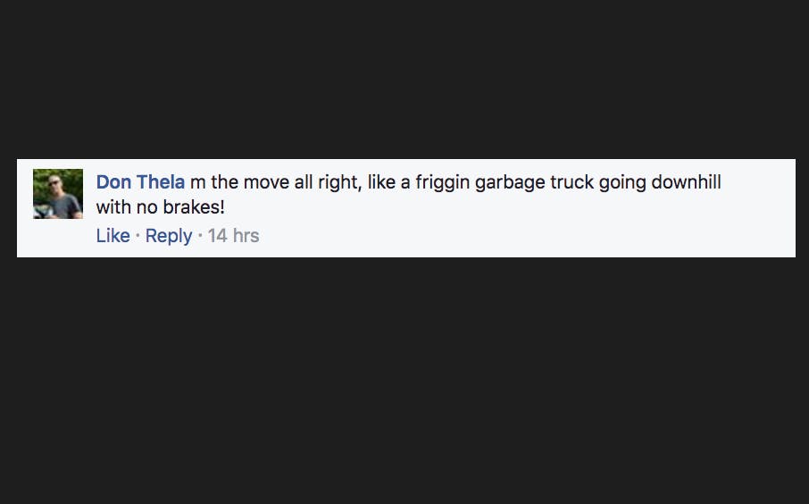Open the 14 hrs timestamp link
This screenshot has width=809, height=504.
[233, 236]
